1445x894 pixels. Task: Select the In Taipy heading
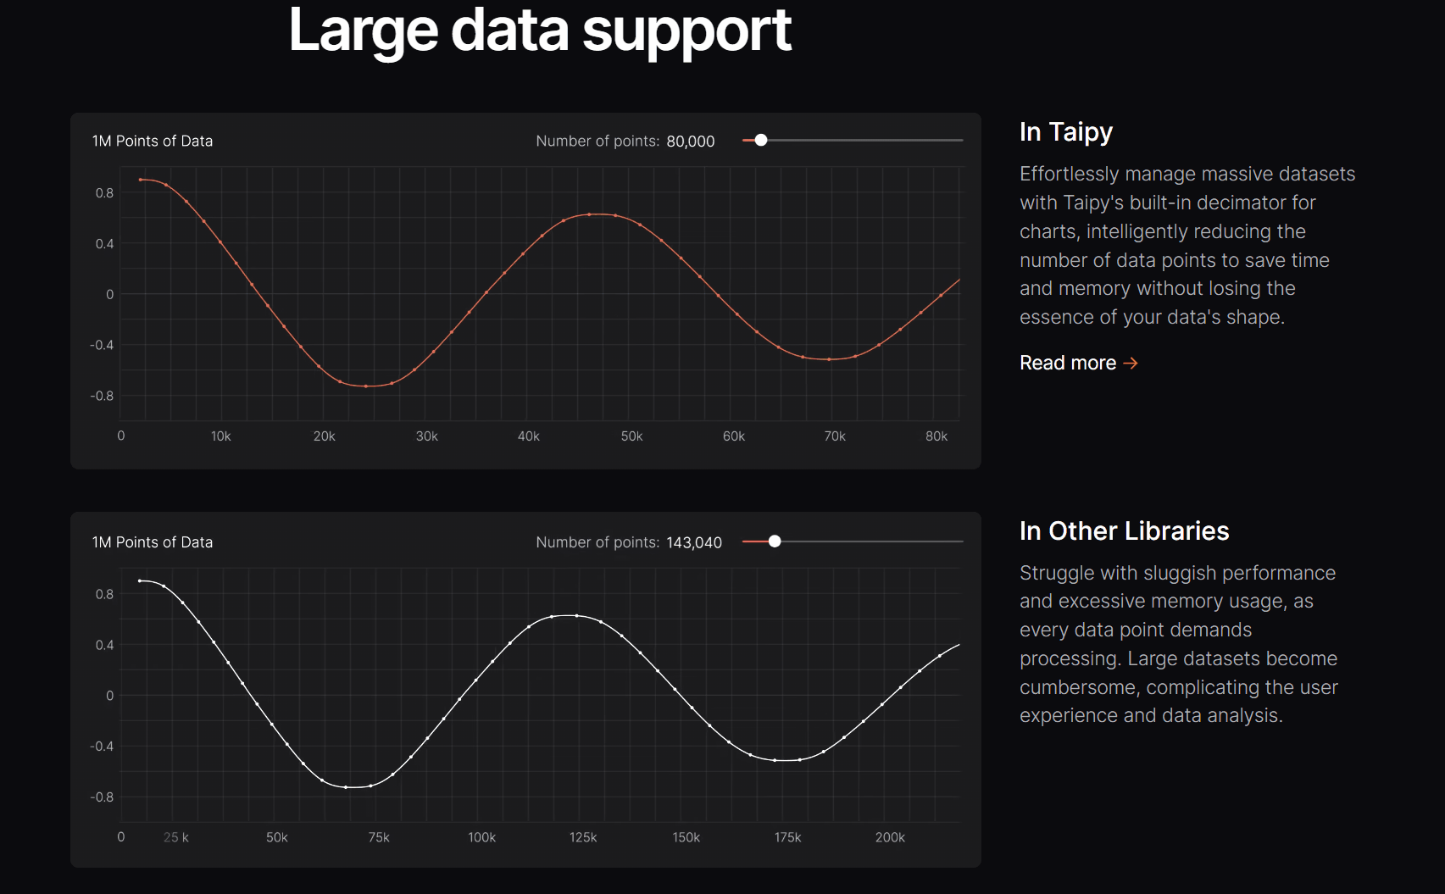(1066, 132)
